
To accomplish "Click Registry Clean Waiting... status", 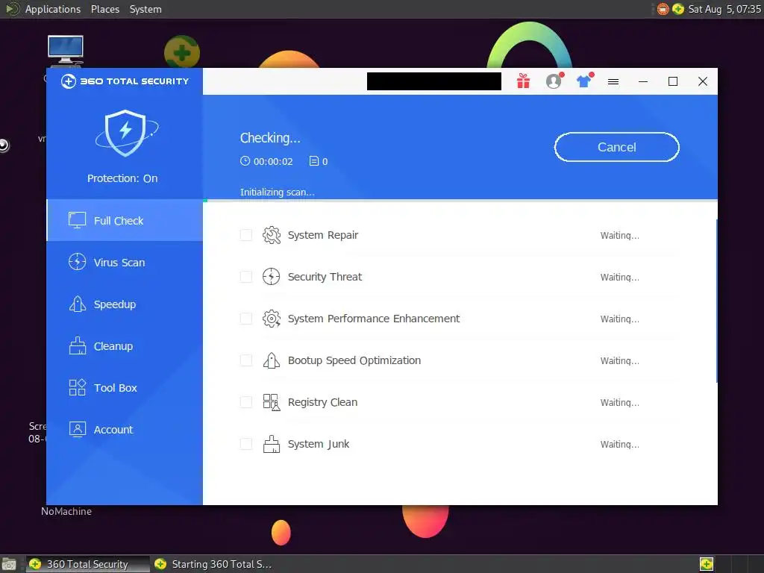I will coord(619,402).
